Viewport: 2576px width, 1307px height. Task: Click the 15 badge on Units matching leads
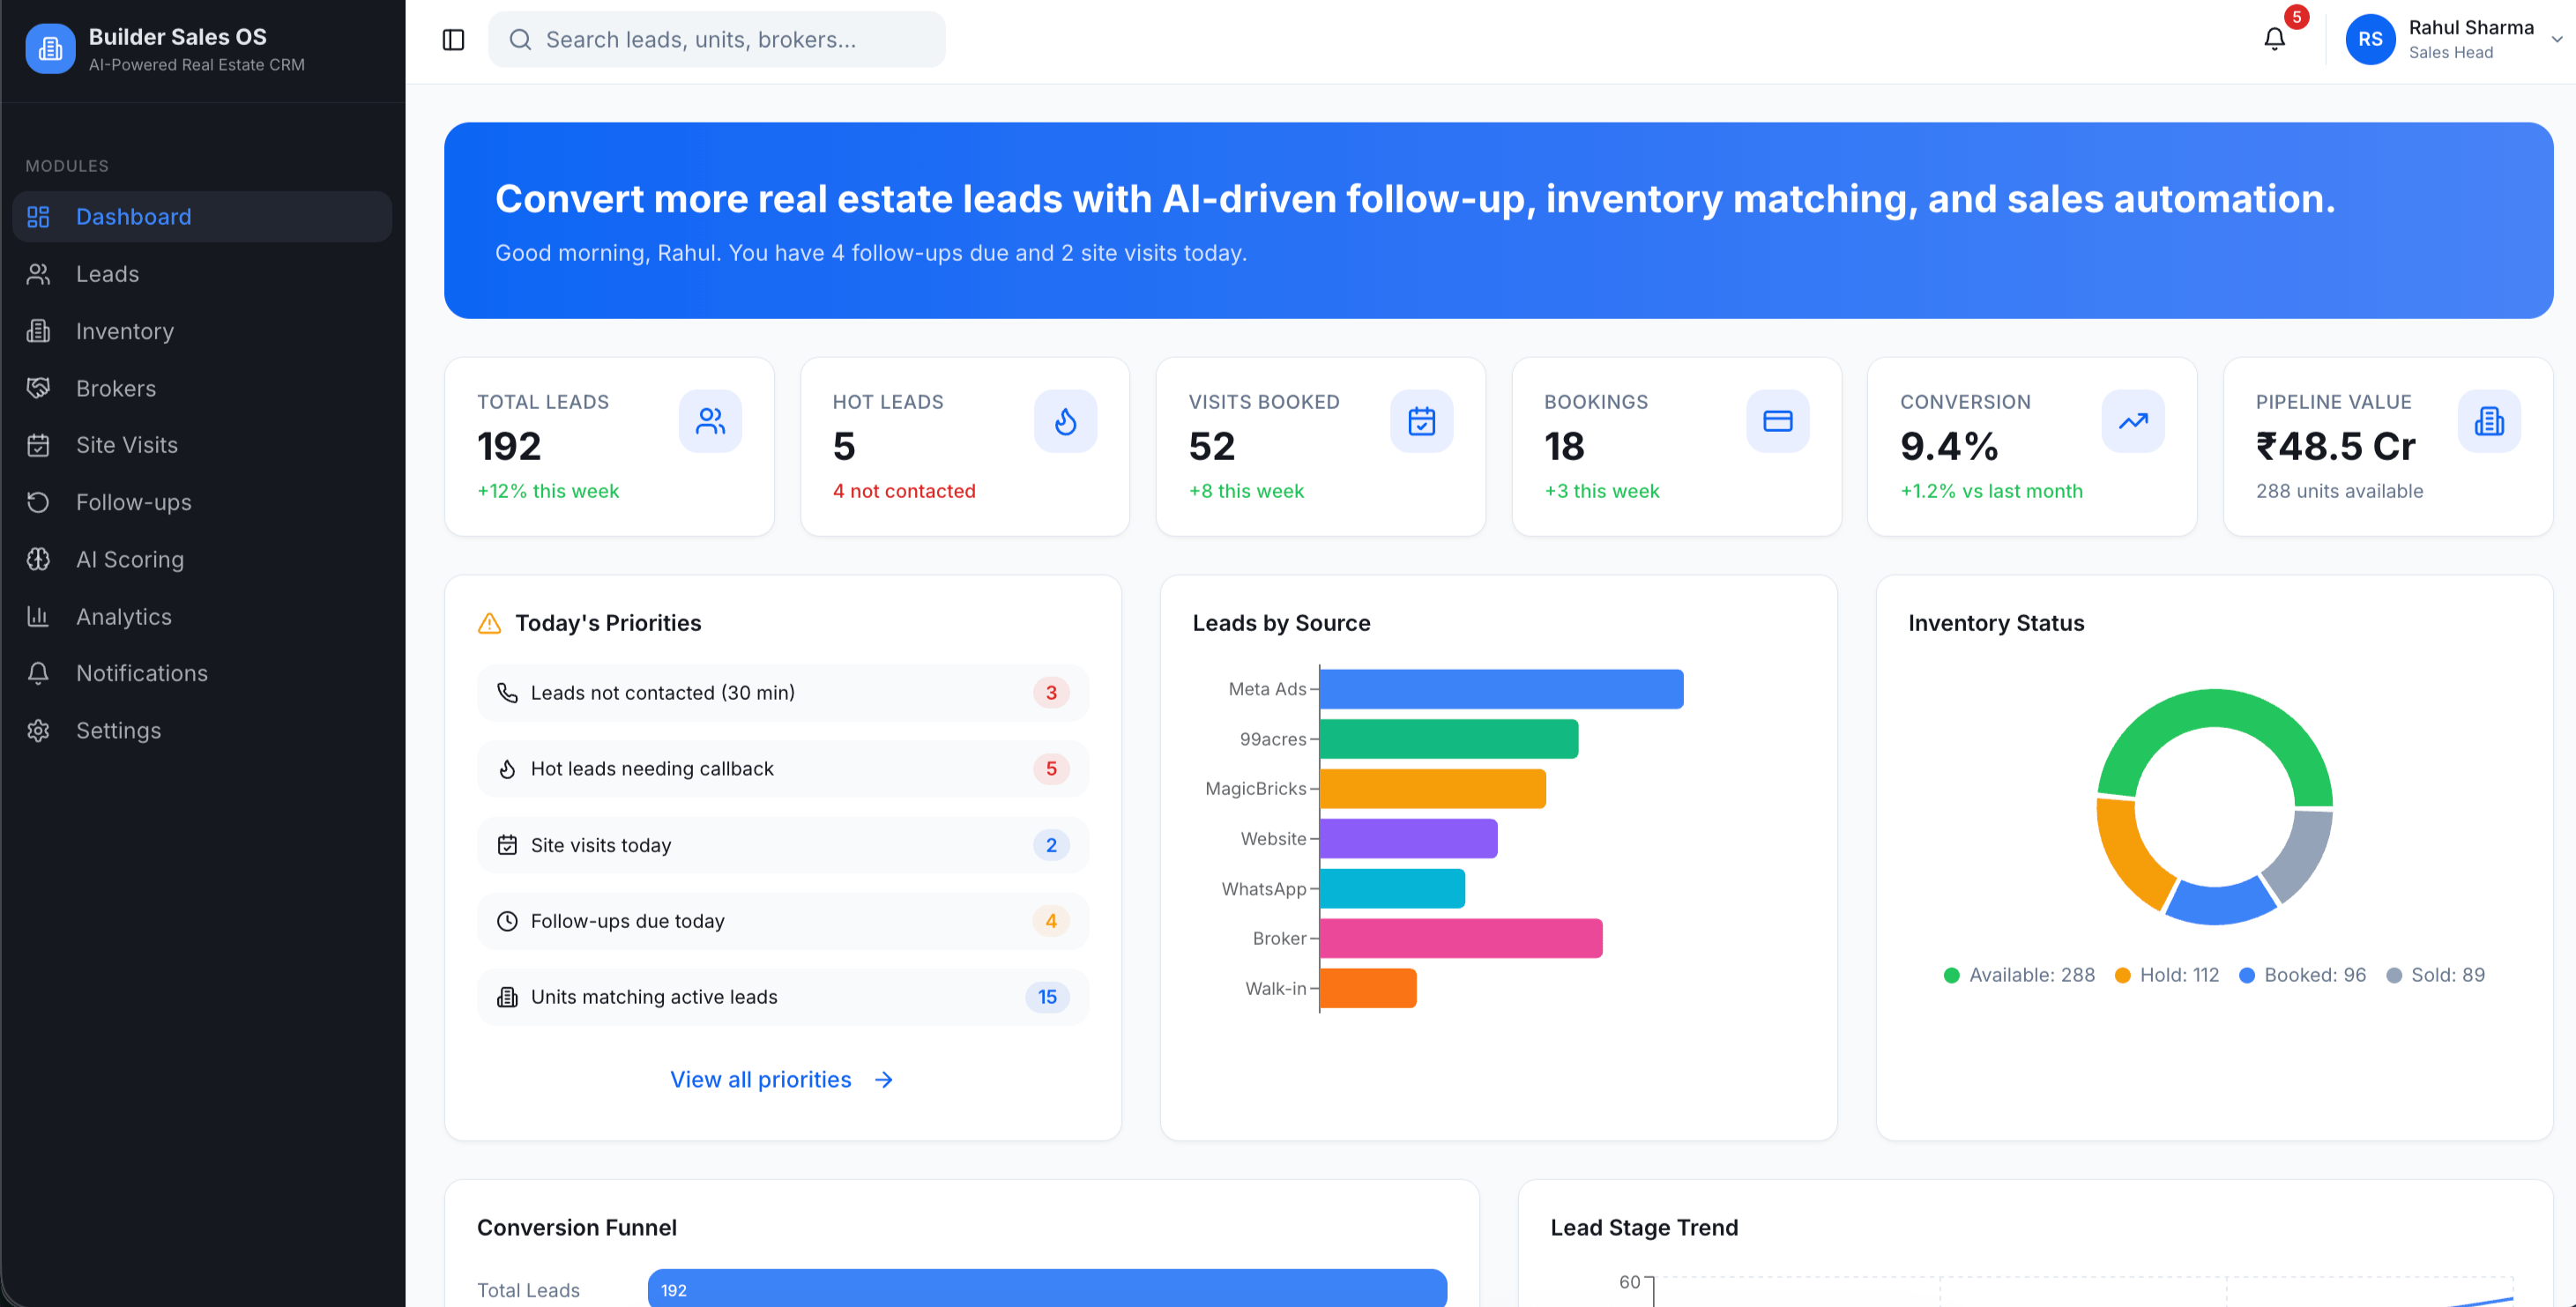1047,997
